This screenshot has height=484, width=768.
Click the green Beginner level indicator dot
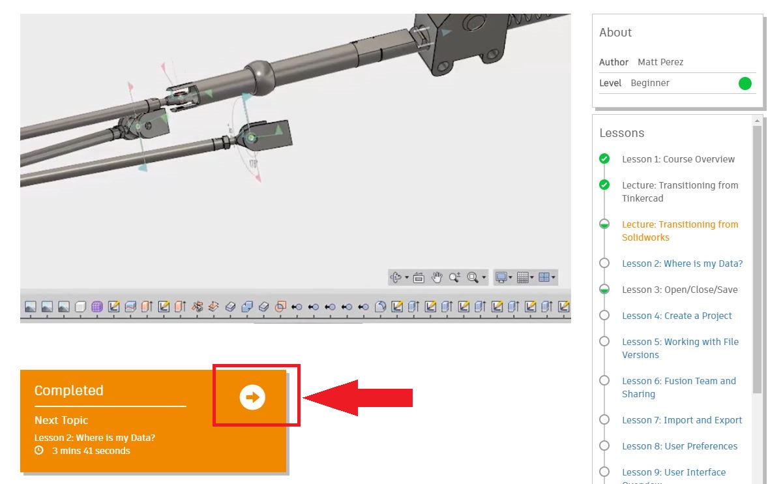[745, 83]
